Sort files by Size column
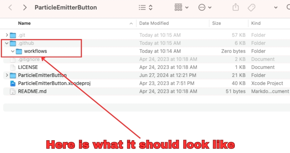This screenshot has width=290, height=153. (x=216, y=23)
